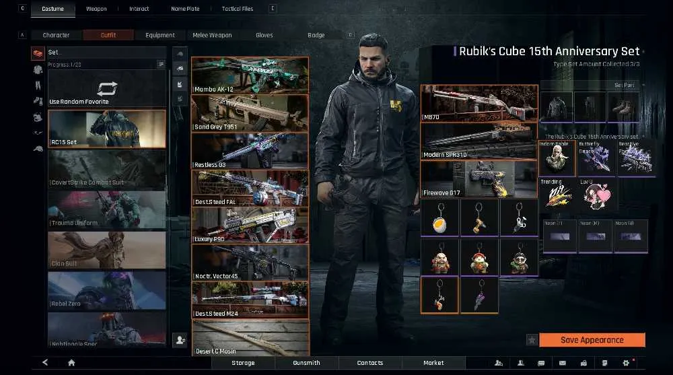Switch to the Tactical Files tab

(x=238, y=9)
